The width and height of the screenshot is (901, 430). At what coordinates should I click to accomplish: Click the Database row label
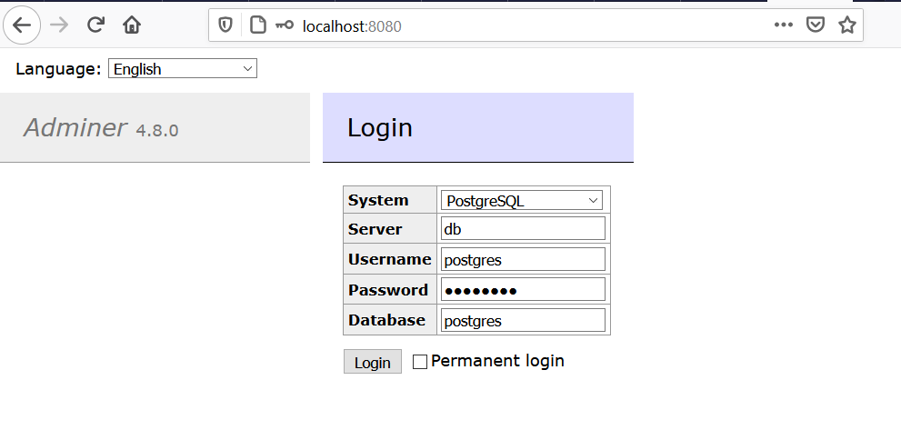coord(386,320)
